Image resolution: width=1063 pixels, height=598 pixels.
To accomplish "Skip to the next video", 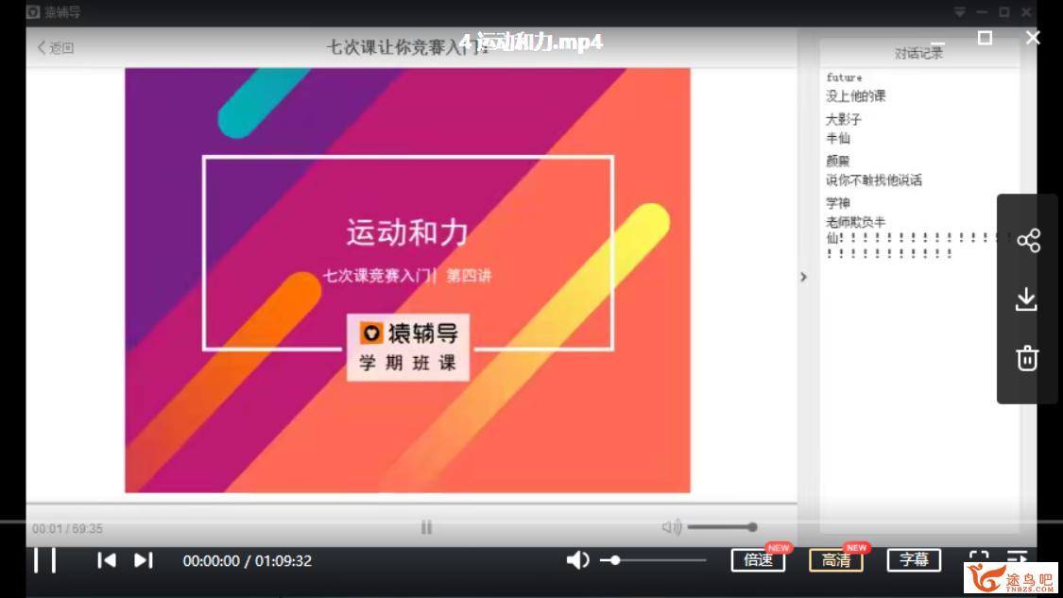I will tap(143, 561).
